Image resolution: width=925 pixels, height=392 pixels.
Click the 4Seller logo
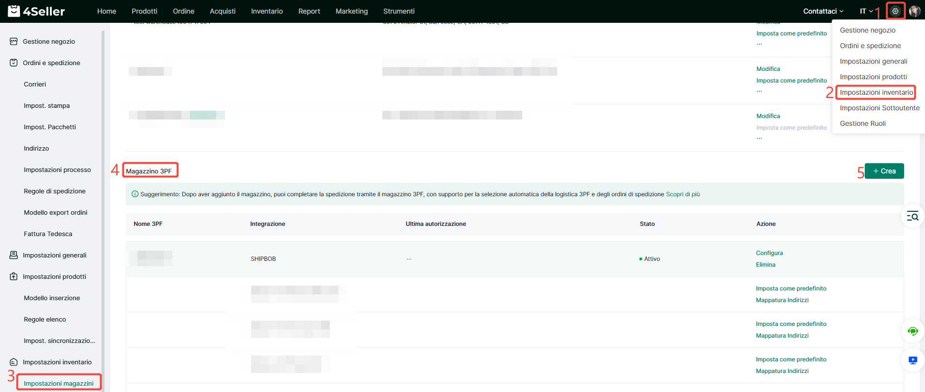point(36,11)
